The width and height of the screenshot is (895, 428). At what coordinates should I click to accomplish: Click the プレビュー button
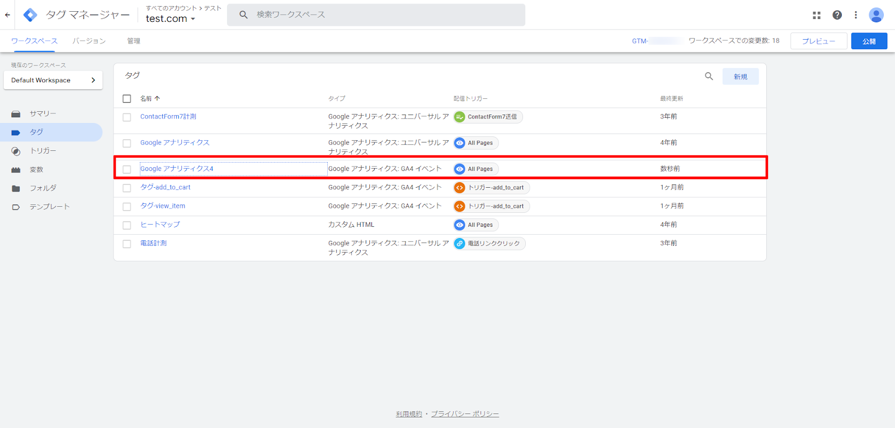(x=819, y=41)
